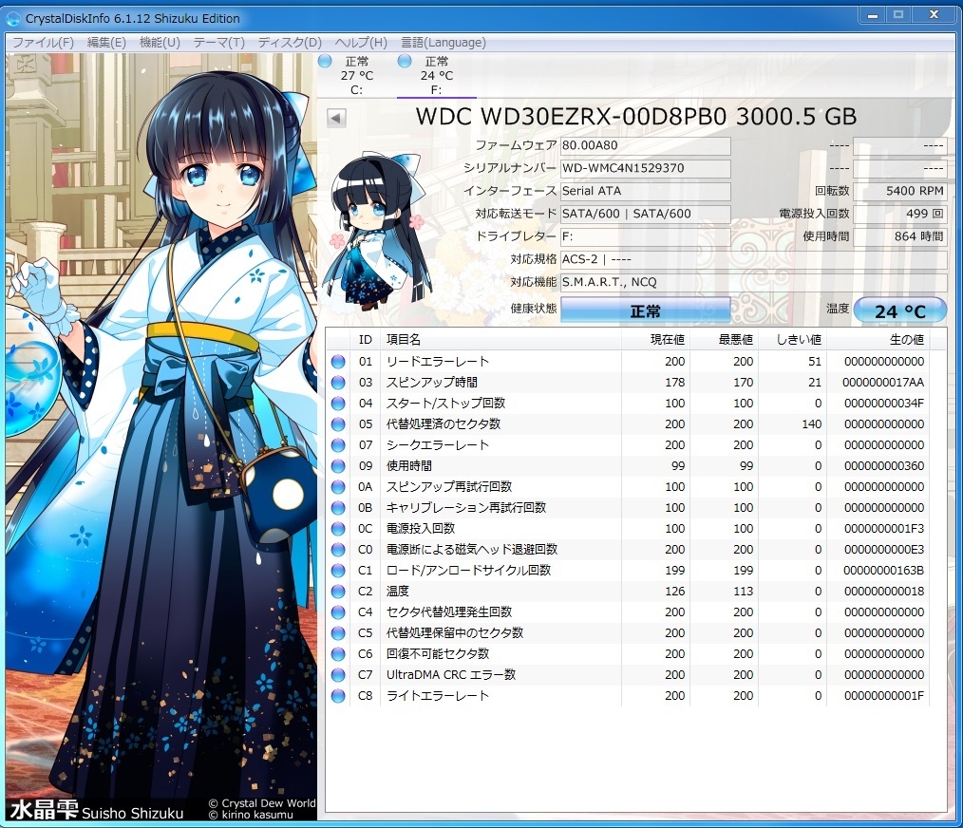Click the raw value 0000000163B
This screenshot has width=963, height=828.
(x=884, y=571)
